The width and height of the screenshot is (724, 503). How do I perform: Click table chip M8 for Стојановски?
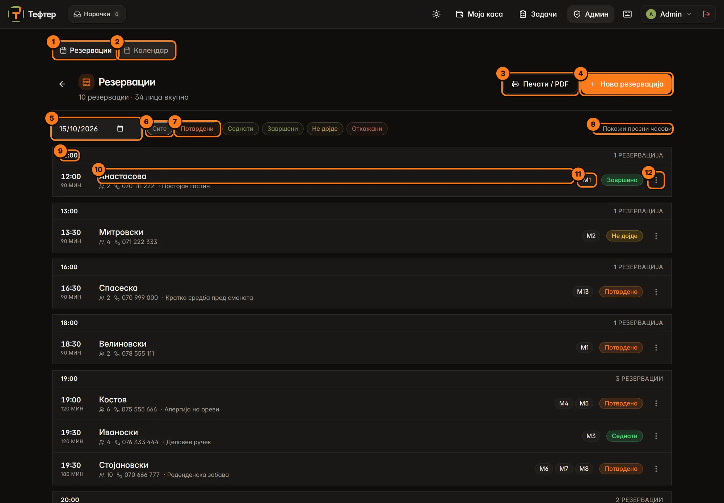584,469
